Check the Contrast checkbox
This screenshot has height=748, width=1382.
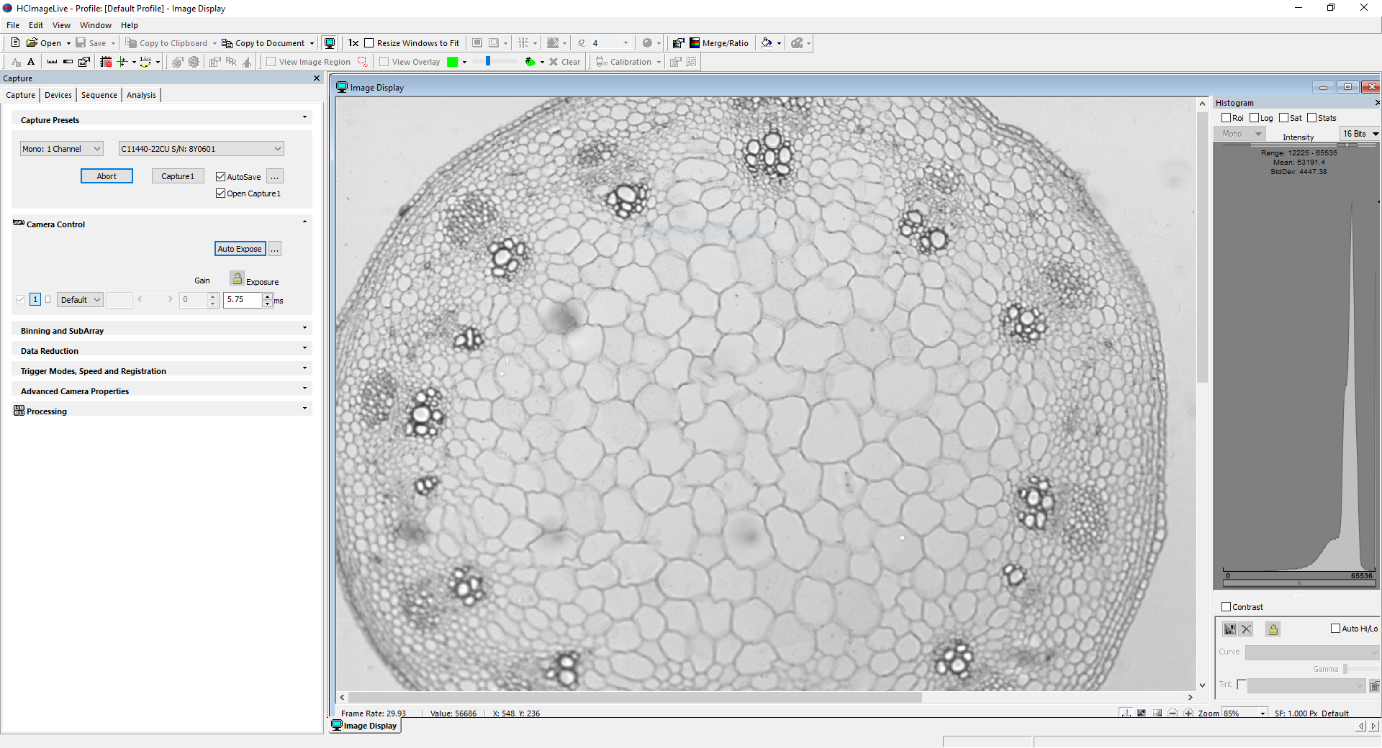pyautogui.click(x=1226, y=607)
